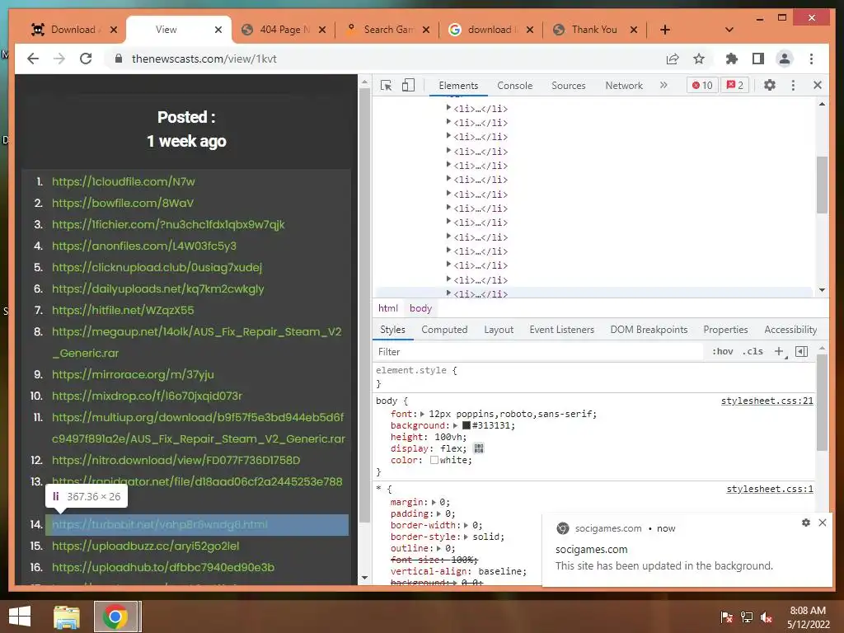844x633 pixels.
Task: Click the address bar URL
Action: coord(204,59)
